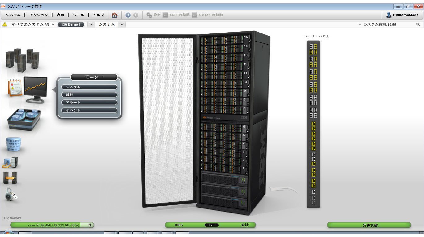
Task: Click the P10DemoMode user button
Action: point(402,15)
